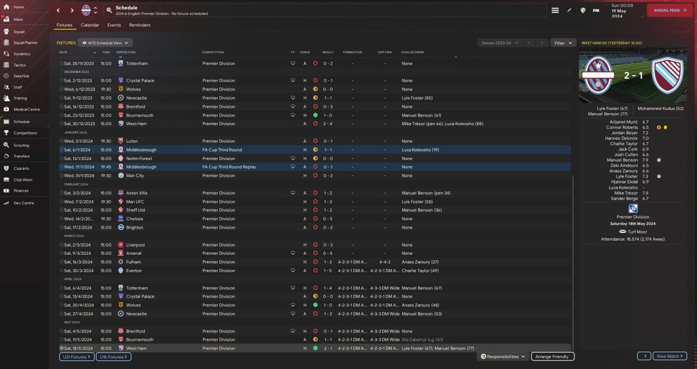Toggle circle next to Sat, 18/5/2024 fixture

tap(62, 348)
